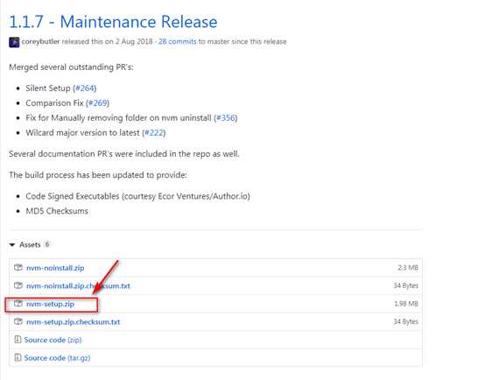Open the 28 commits link
The width and height of the screenshot is (485, 380).
coord(177,41)
